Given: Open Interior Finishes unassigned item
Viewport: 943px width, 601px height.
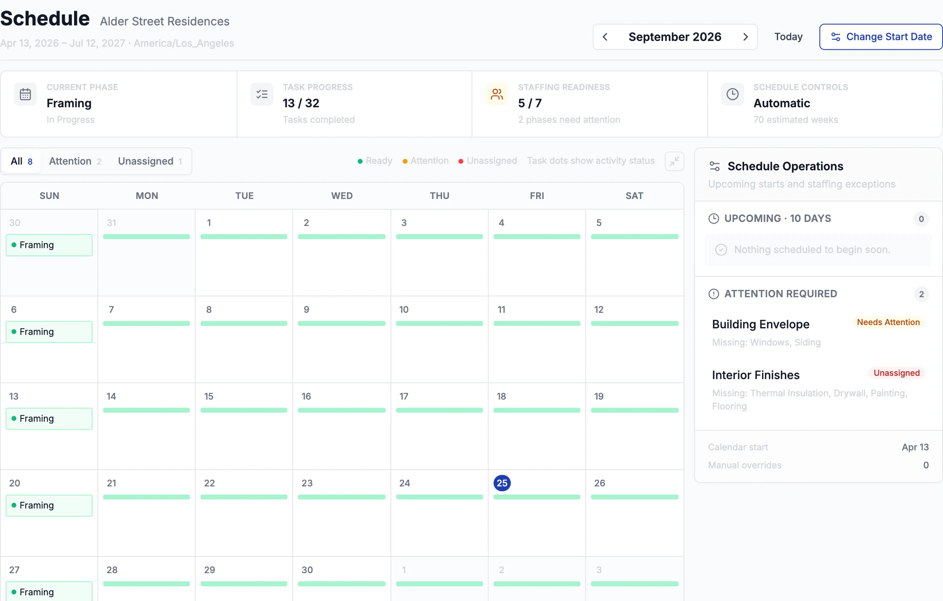Looking at the screenshot, I should pyautogui.click(x=818, y=389).
